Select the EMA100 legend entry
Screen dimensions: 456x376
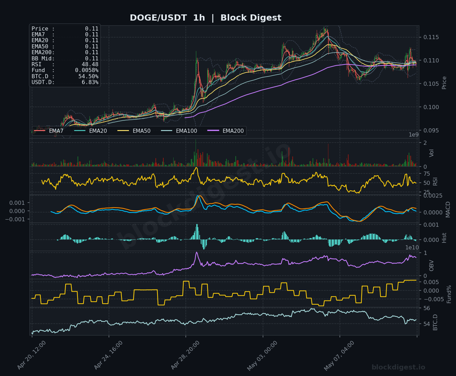click(178, 131)
